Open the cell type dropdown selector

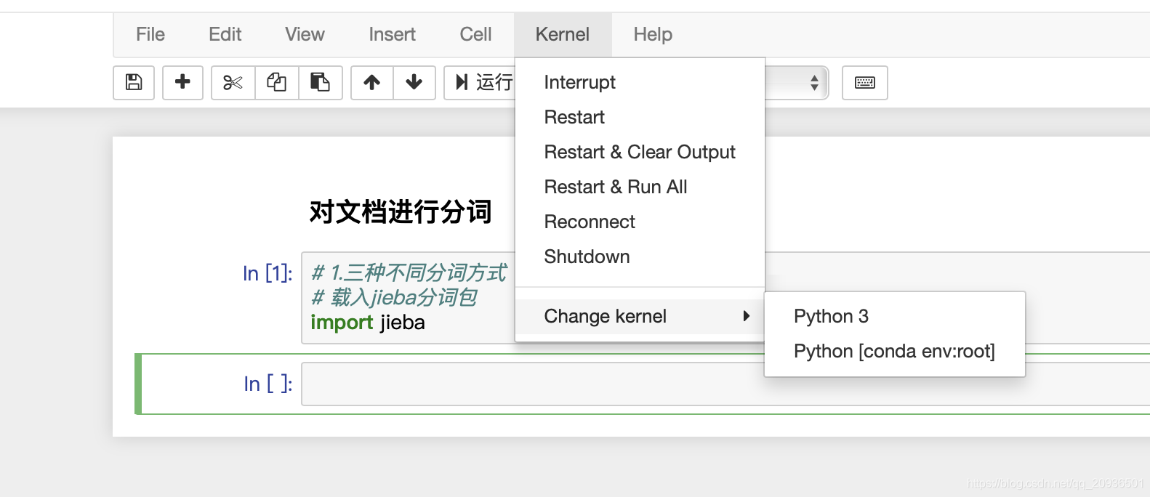tap(797, 82)
